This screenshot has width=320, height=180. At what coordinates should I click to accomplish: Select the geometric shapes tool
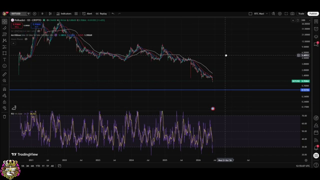pyautogui.click(x=4, y=53)
